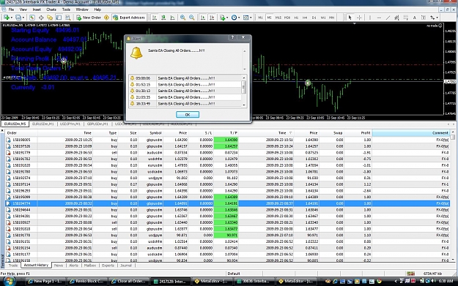
Task: Open the Templates icon
Action: (x=246, y=18)
